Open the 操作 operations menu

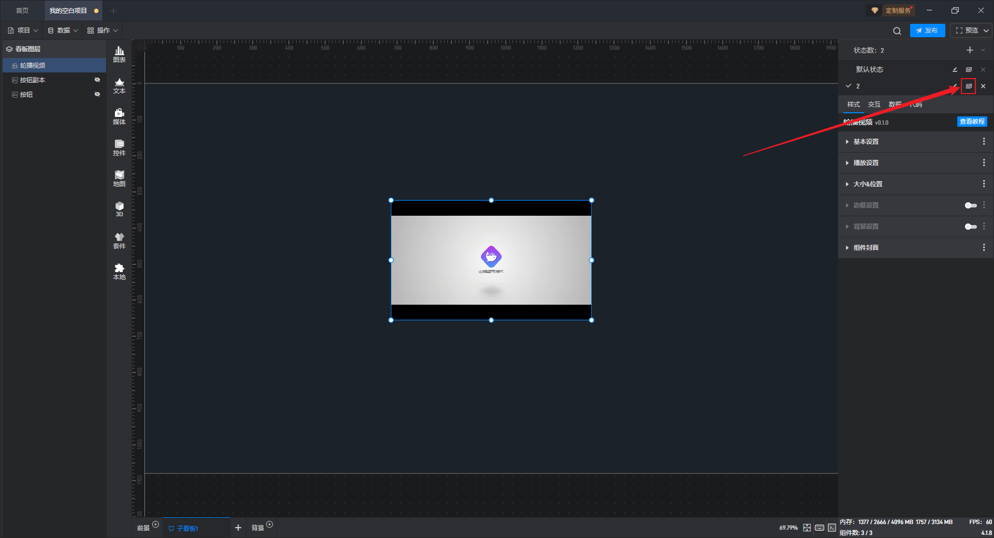[x=103, y=31]
